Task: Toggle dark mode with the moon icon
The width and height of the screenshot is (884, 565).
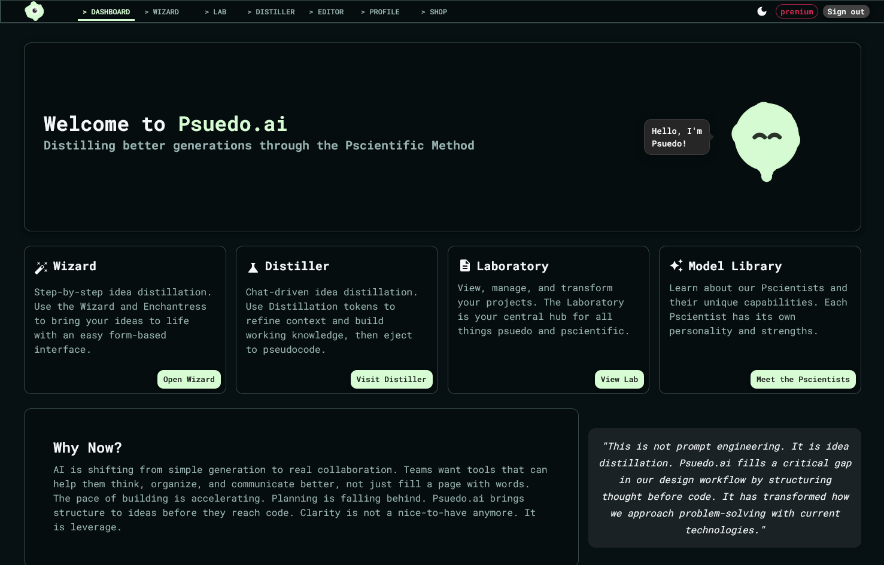Action: [x=762, y=11]
